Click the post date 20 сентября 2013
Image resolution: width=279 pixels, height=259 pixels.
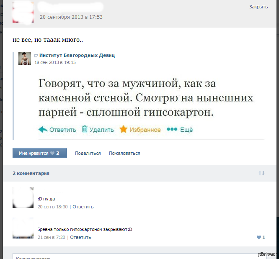71,17
